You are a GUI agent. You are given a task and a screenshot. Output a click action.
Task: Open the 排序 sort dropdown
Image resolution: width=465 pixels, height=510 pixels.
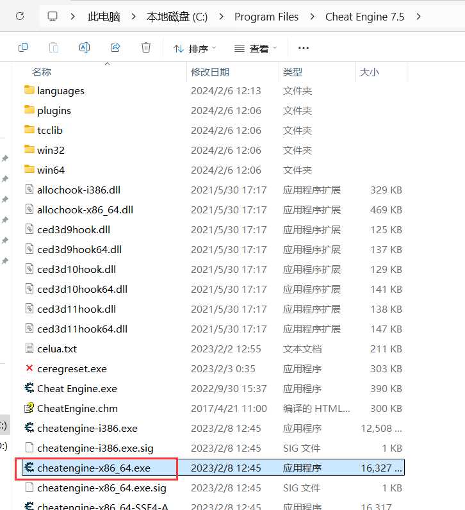[195, 49]
